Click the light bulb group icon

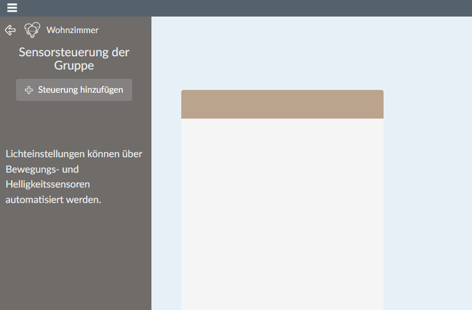[32, 30]
